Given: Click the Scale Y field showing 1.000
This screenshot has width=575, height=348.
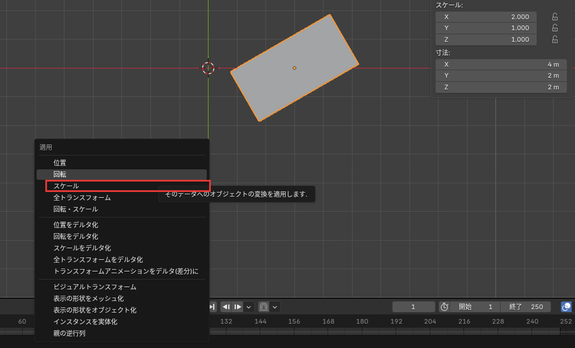Looking at the screenshot, I should 486,28.
